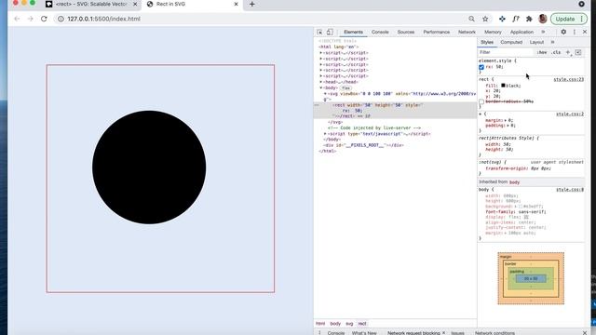Screen dimensions: 596x335
Task: Select the svg breadcrumb
Action: pyautogui.click(x=349, y=324)
